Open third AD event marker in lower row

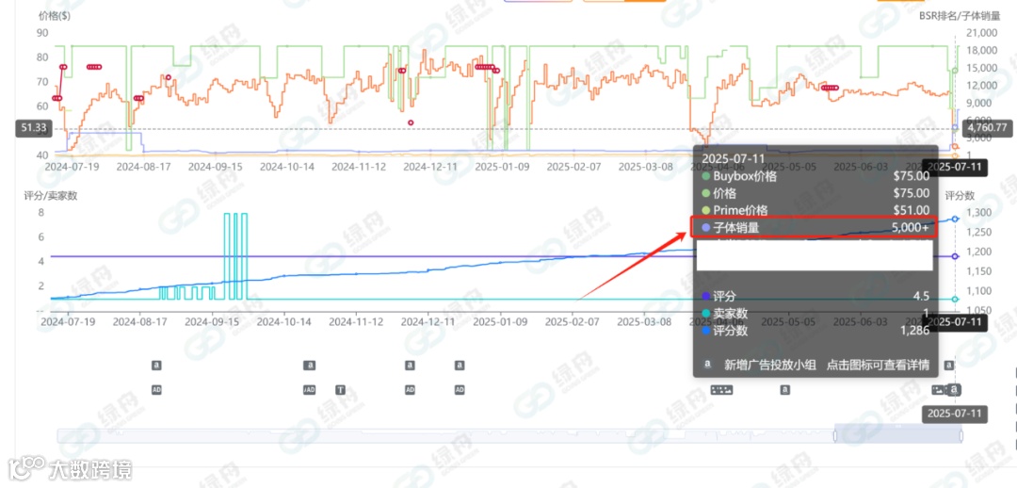coord(410,390)
